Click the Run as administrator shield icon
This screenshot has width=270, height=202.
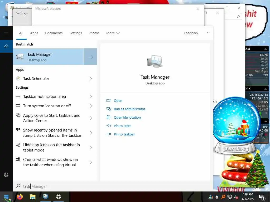coord(108,109)
